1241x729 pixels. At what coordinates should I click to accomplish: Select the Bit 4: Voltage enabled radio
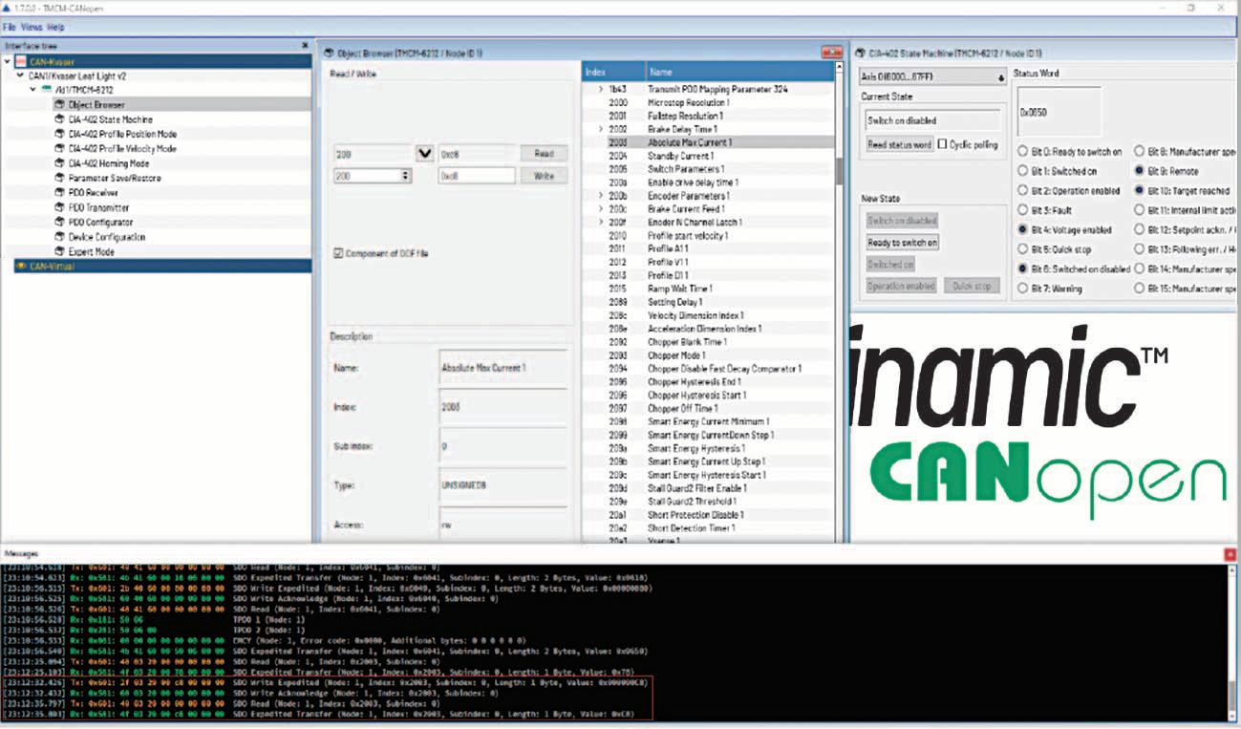1023,230
